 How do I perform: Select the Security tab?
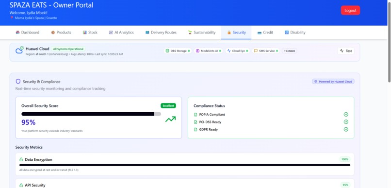pyautogui.click(x=236, y=33)
